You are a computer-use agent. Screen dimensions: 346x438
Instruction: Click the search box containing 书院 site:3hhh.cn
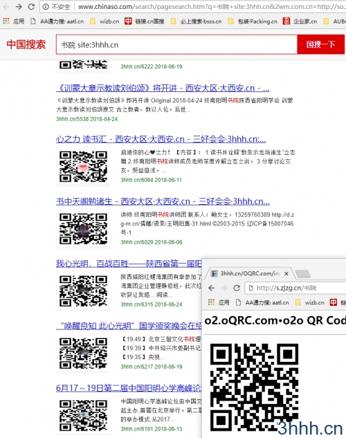(x=176, y=45)
